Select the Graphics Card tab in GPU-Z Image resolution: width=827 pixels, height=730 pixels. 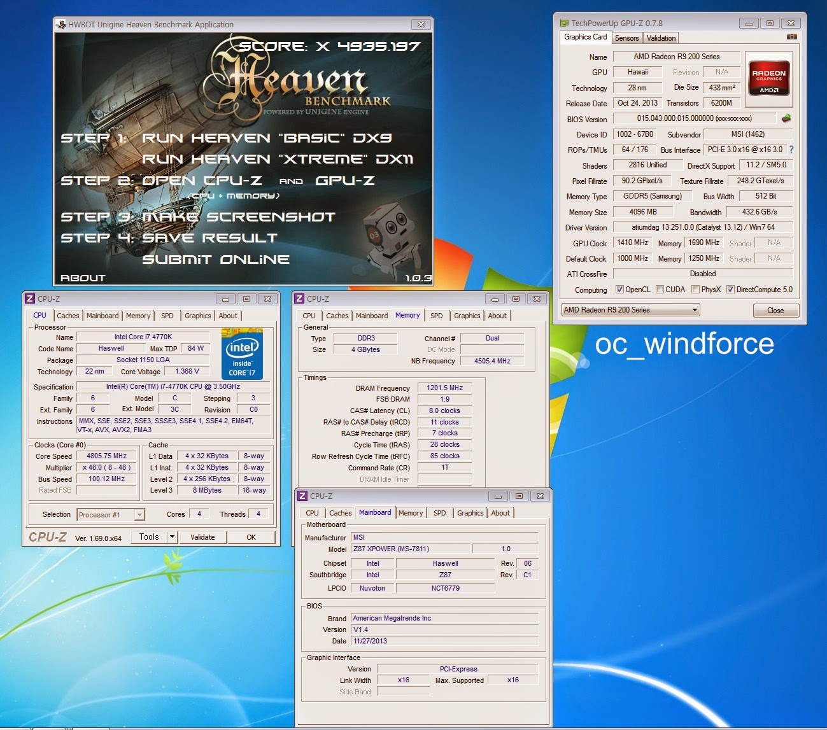pos(586,37)
